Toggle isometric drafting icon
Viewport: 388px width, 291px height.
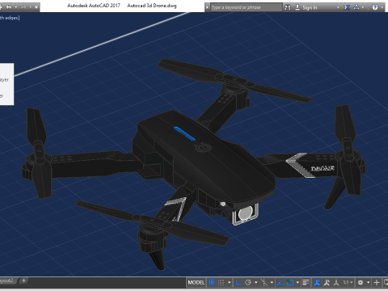tap(264, 282)
